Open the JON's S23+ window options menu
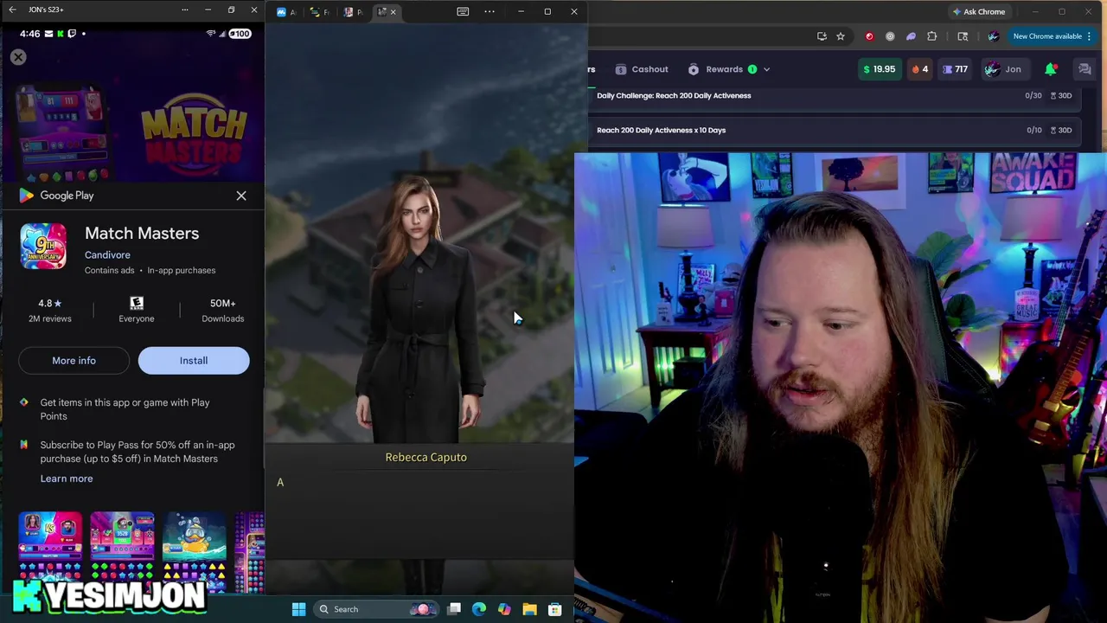This screenshot has width=1107, height=623. (x=184, y=10)
